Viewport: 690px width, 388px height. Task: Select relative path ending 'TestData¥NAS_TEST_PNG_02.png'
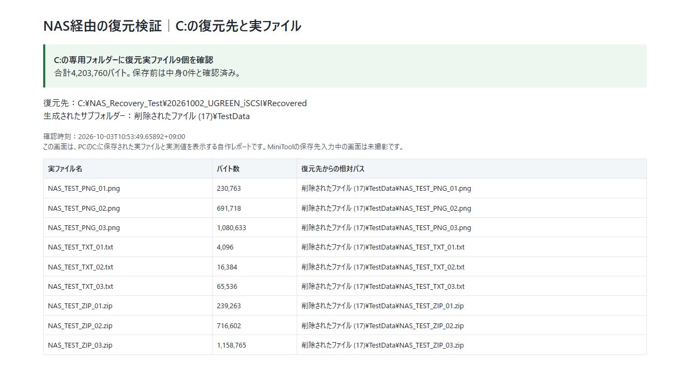tap(386, 208)
